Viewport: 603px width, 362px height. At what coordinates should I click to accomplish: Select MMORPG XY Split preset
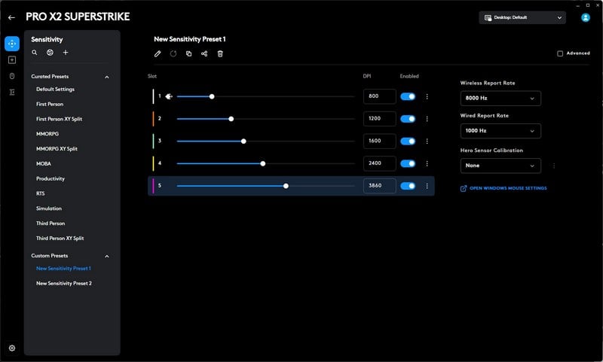click(57, 148)
